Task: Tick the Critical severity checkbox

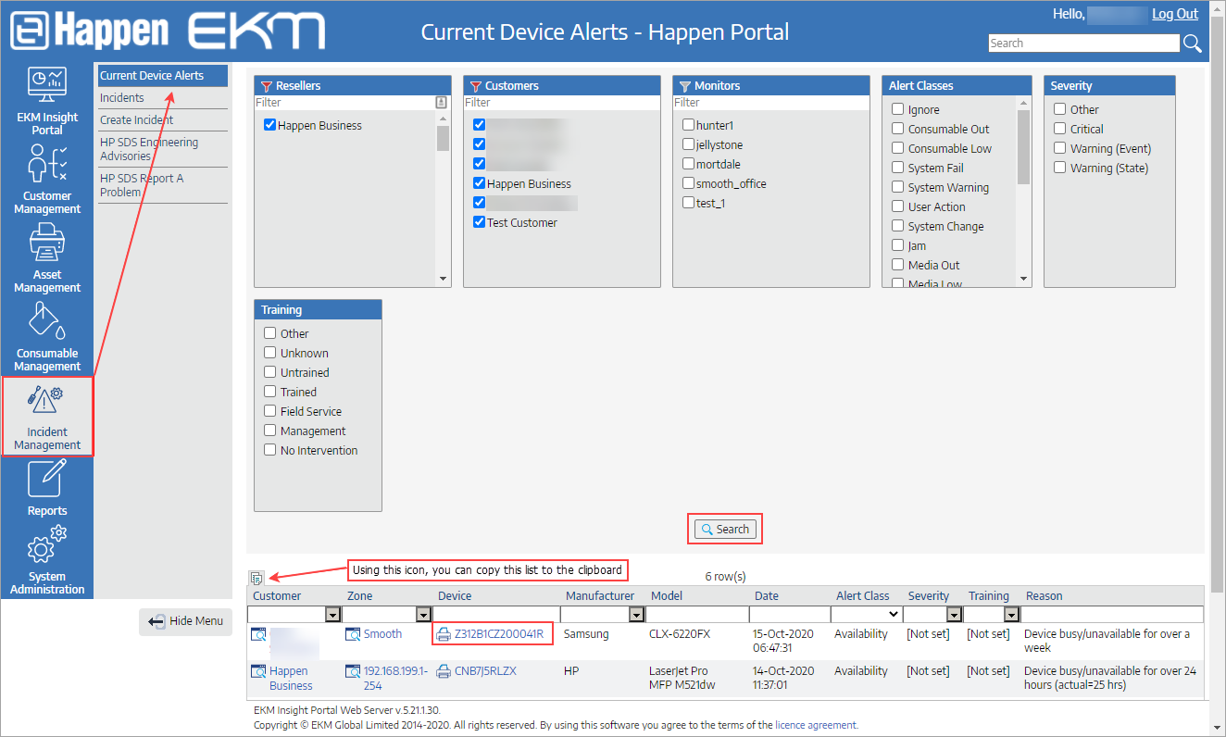Action: coord(1060,129)
